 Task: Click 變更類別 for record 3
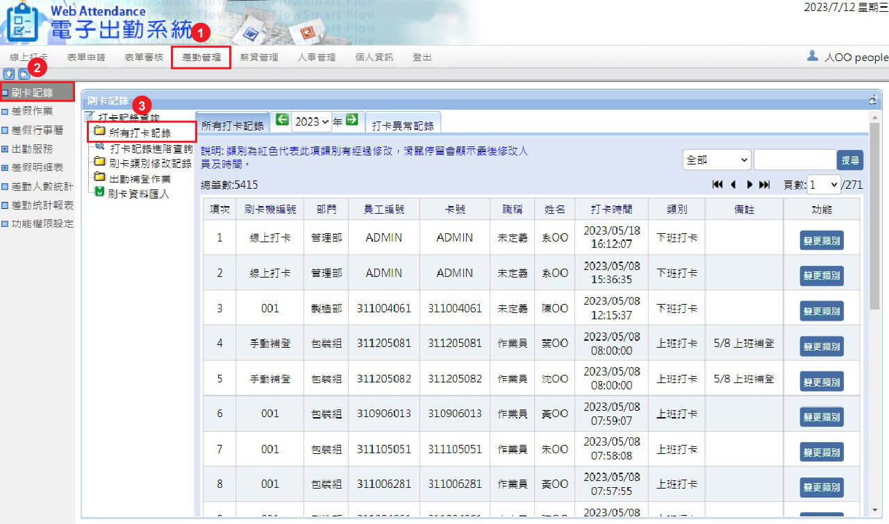822,311
